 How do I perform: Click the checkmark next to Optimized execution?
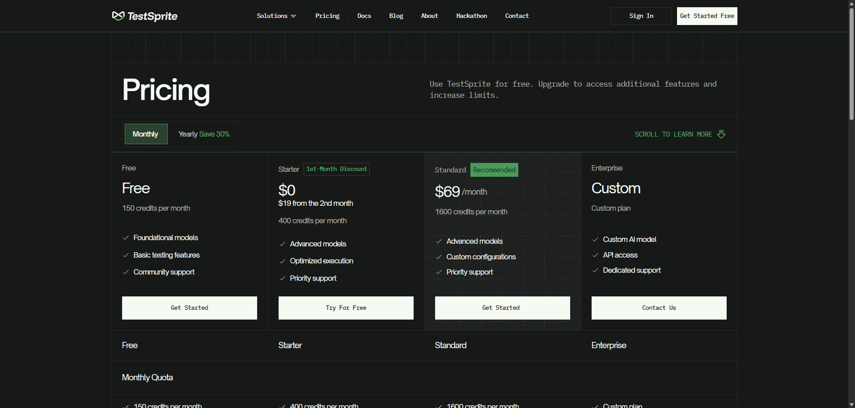click(282, 261)
